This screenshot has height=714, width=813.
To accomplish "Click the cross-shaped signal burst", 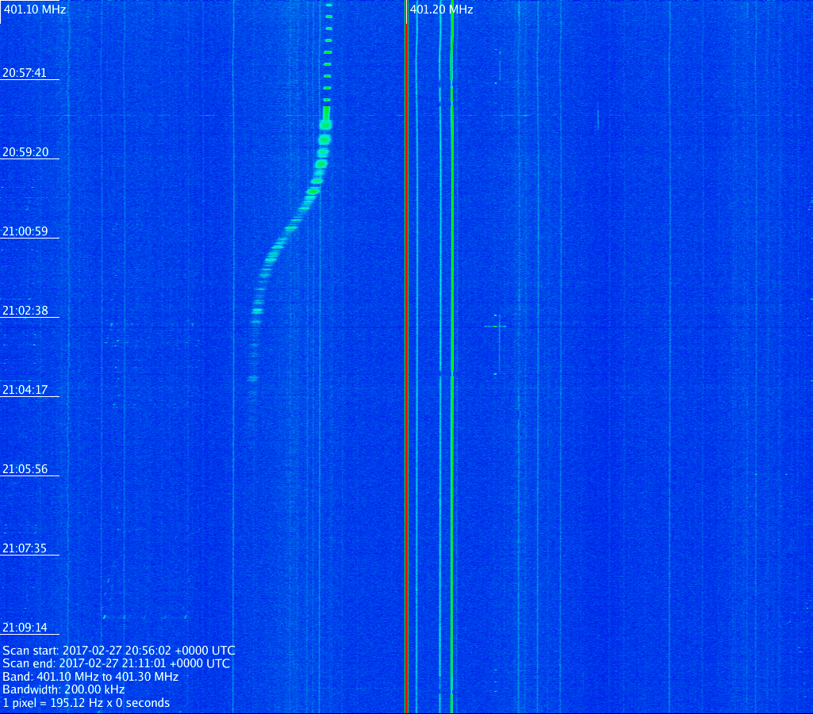I will click(496, 326).
